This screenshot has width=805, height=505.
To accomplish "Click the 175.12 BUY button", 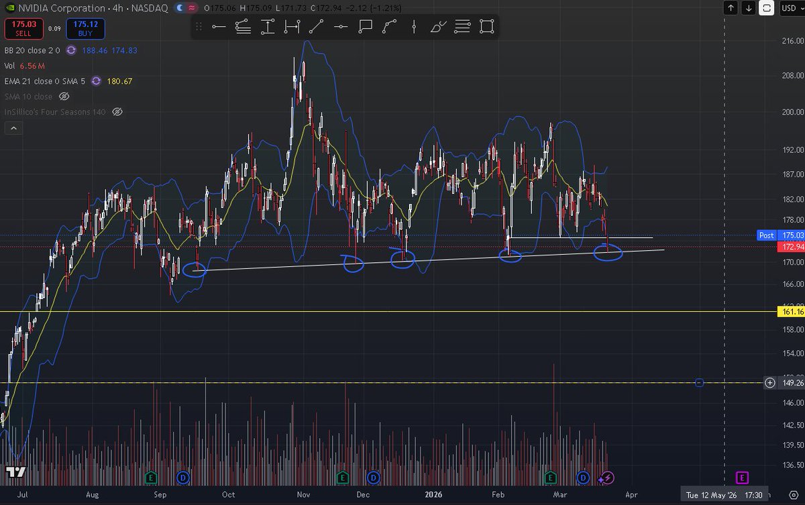I will pyautogui.click(x=85, y=29).
